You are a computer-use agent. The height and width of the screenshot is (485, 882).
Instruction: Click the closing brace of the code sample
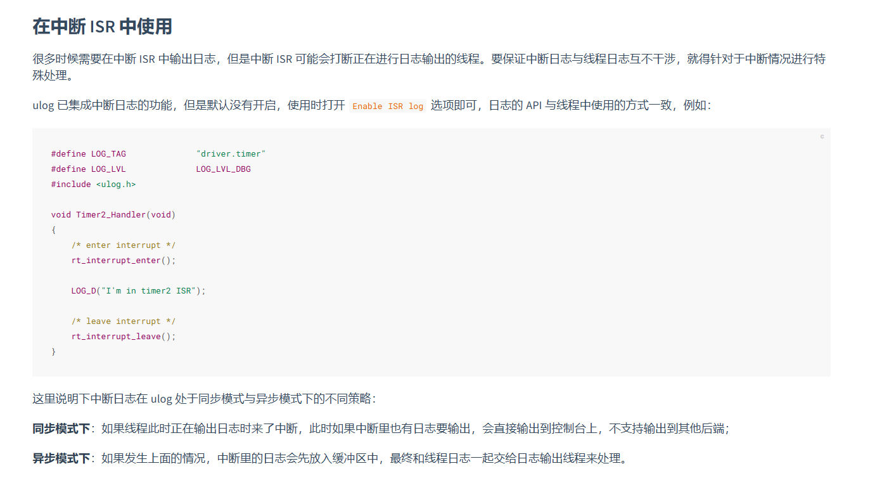click(x=54, y=352)
